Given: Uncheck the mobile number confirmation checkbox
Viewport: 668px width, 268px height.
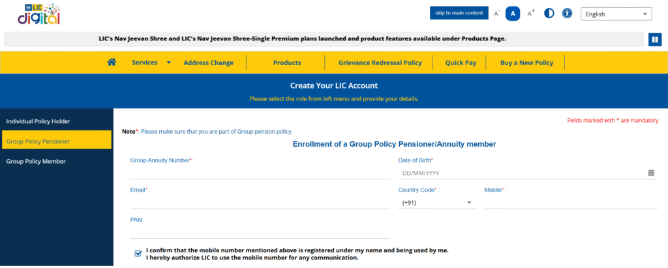Looking at the screenshot, I should pos(138,254).
